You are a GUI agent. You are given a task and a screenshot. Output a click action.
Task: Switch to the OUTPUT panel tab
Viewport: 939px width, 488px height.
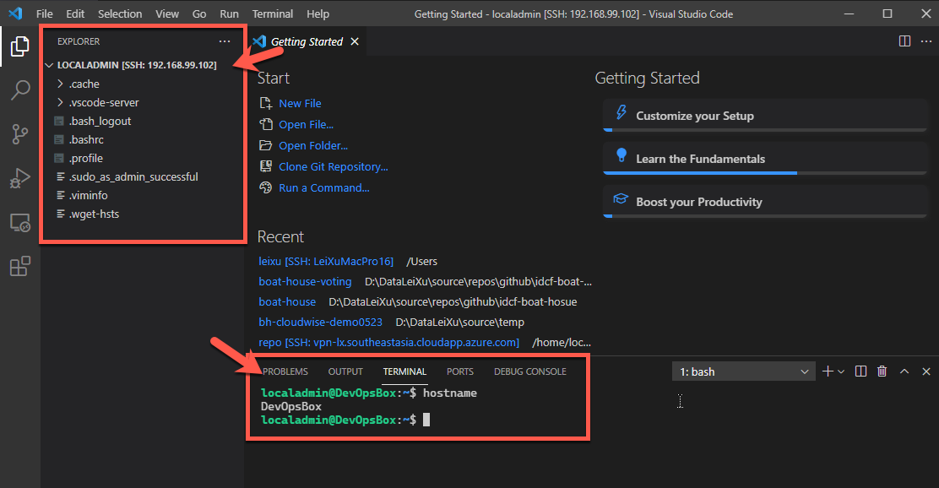coord(345,371)
